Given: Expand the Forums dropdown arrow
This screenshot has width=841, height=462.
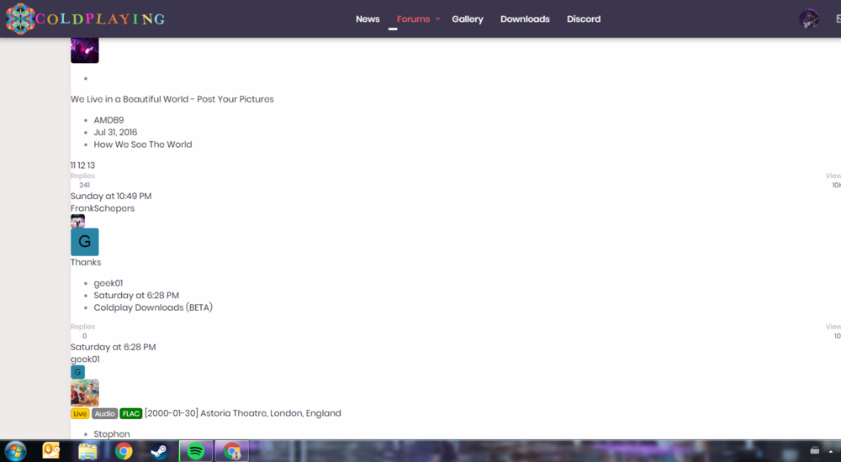Looking at the screenshot, I should coord(437,18).
